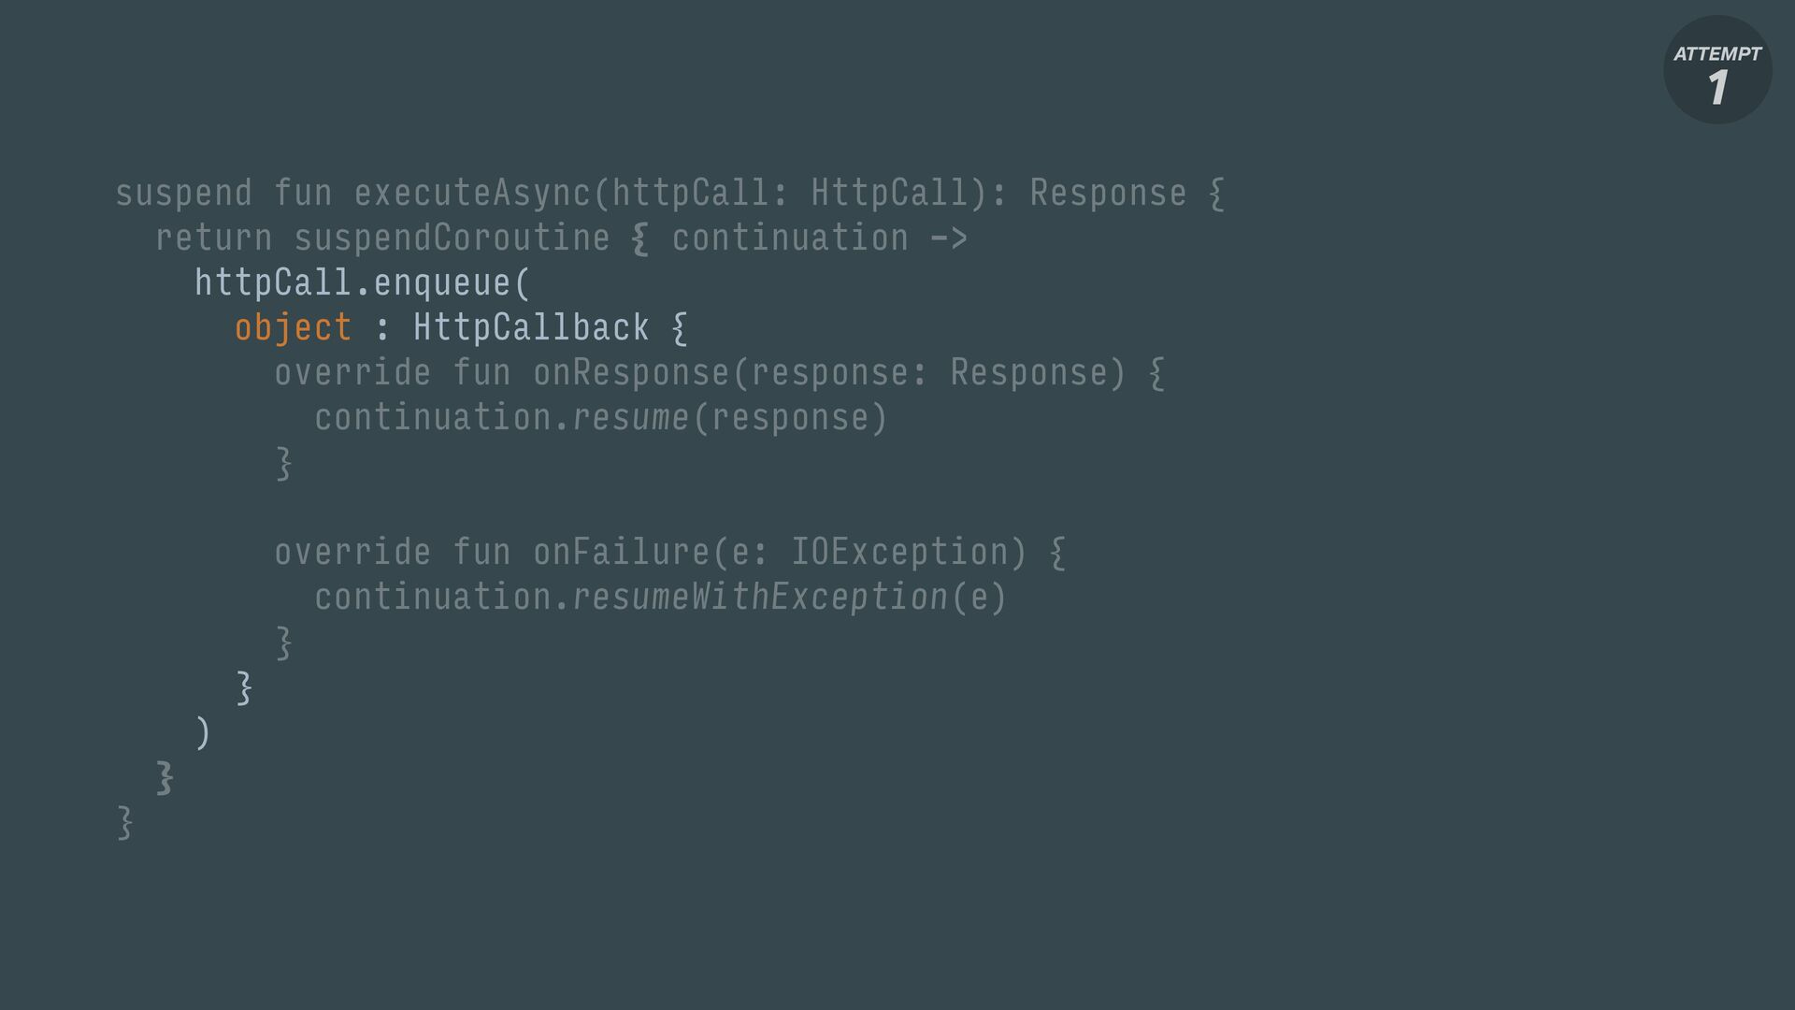This screenshot has width=1795, height=1010.
Task: Click 'suspendCoroutine' in the return statement
Action: click(452, 238)
